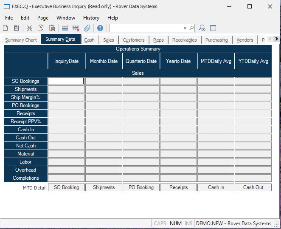Click the delete row icon with red X
This screenshot has width=281, height=229.
click(x=76, y=28)
